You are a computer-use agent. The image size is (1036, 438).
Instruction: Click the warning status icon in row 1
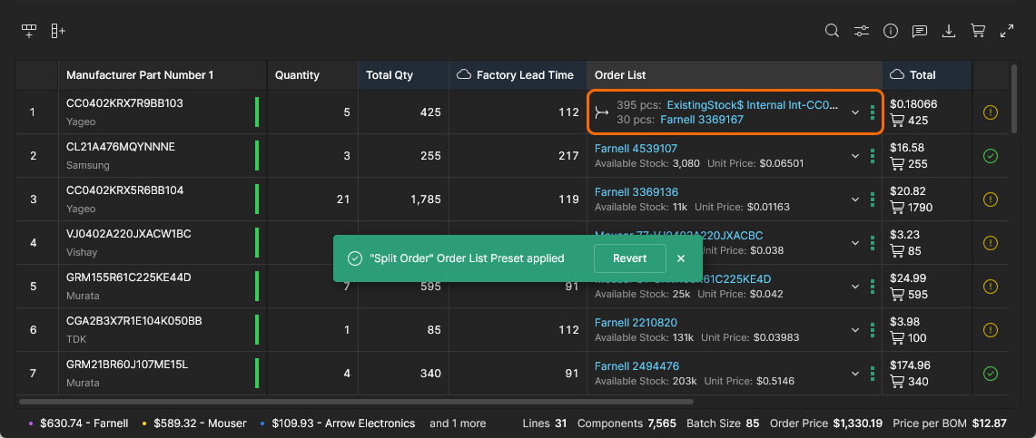[x=991, y=112]
